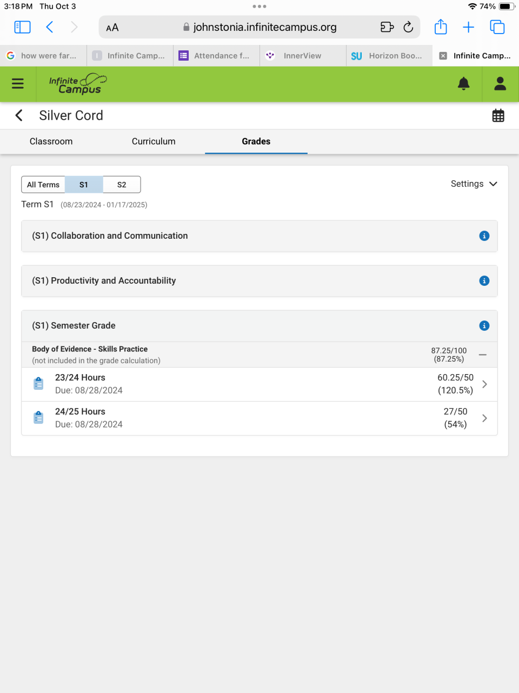Return using the back chevron beside Silver Cord
Image resolution: width=519 pixels, height=693 pixels.
(x=19, y=115)
